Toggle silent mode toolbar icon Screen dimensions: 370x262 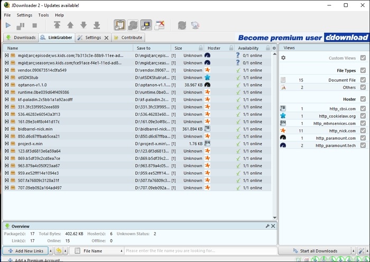point(160,25)
